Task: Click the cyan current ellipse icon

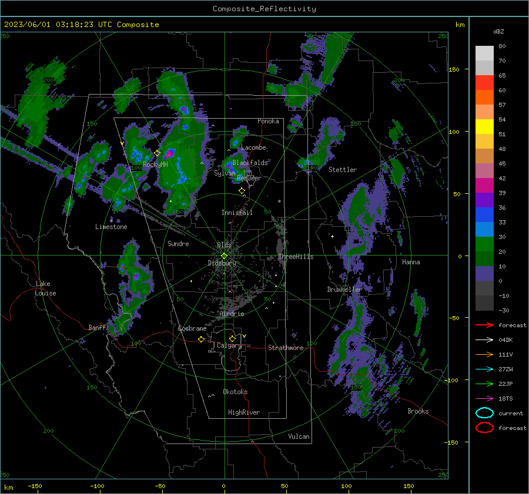Action: point(484,413)
